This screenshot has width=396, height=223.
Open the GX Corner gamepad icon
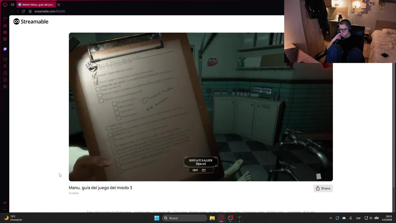point(12,5)
